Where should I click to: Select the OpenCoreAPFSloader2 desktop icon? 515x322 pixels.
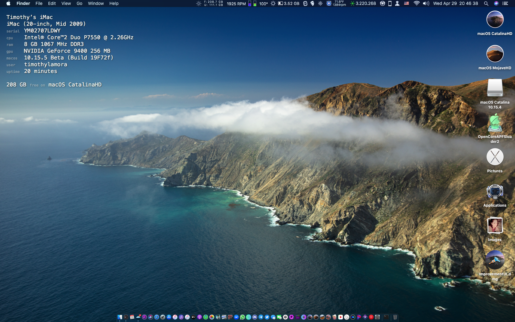pyautogui.click(x=495, y=123)
